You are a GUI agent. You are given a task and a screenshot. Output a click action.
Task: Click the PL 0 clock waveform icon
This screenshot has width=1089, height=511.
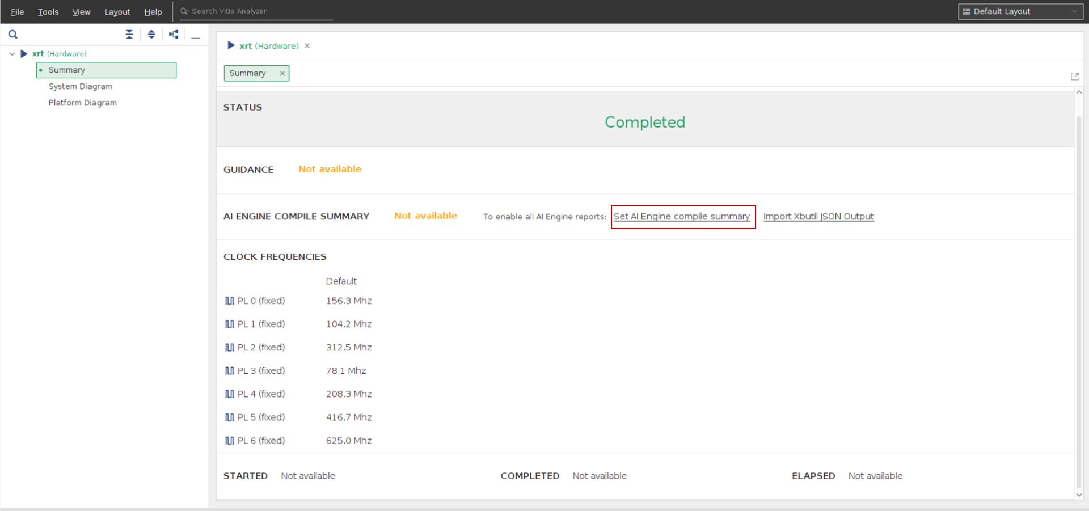(x=229, y=301)
